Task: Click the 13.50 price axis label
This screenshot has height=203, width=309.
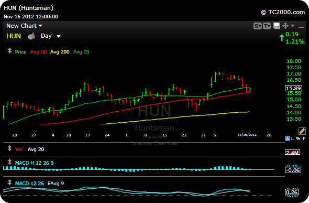Action: (x=294, y=119)
